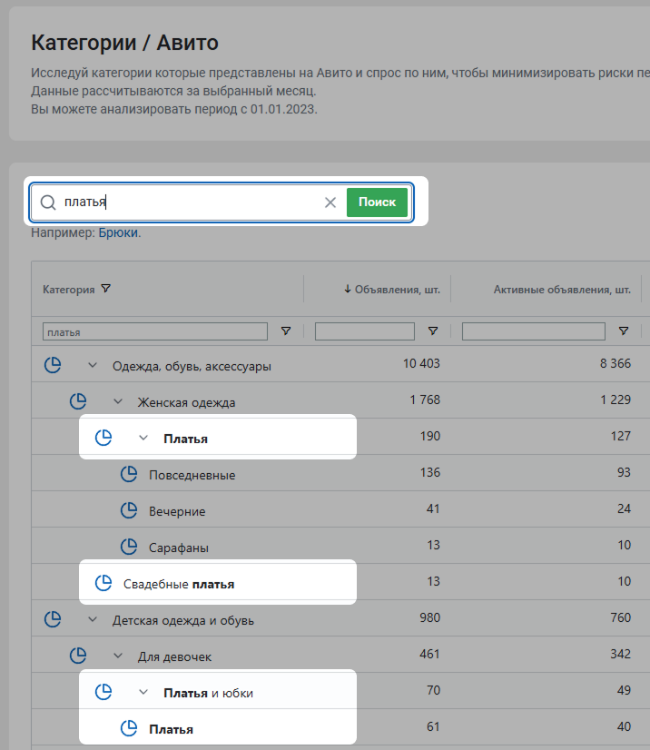Image resolution: width=650 pixels, height=750 pixels.
Task: Click the 1 768 listings value
Action: [x=425, y=400]
